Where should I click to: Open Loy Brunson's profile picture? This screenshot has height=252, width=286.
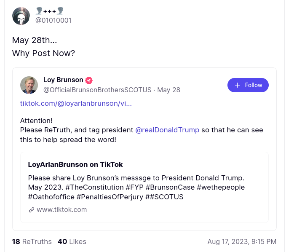coord(29,85)
